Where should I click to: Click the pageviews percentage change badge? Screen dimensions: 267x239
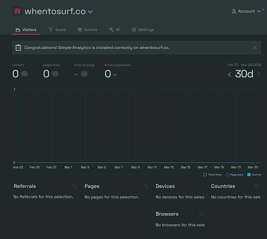click(55, 74)
